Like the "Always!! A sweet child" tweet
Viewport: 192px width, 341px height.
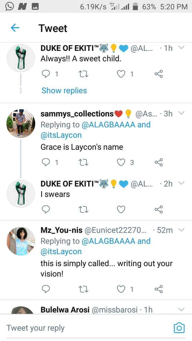tap(121, 74)
